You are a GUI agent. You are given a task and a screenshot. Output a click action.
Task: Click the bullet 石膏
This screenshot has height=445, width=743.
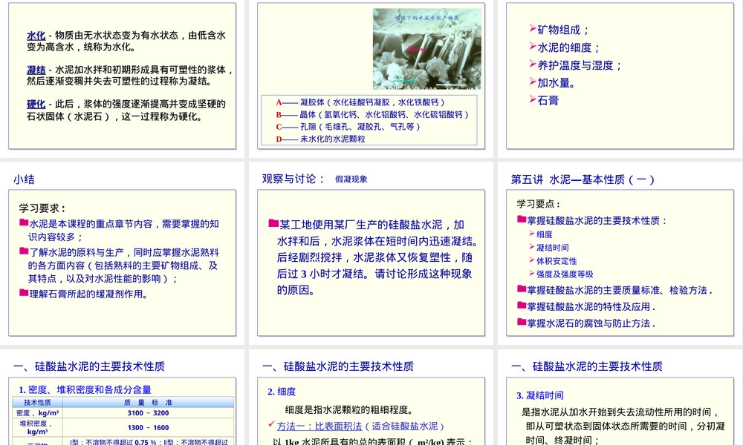pyautogui.click(x=544, y=100)
